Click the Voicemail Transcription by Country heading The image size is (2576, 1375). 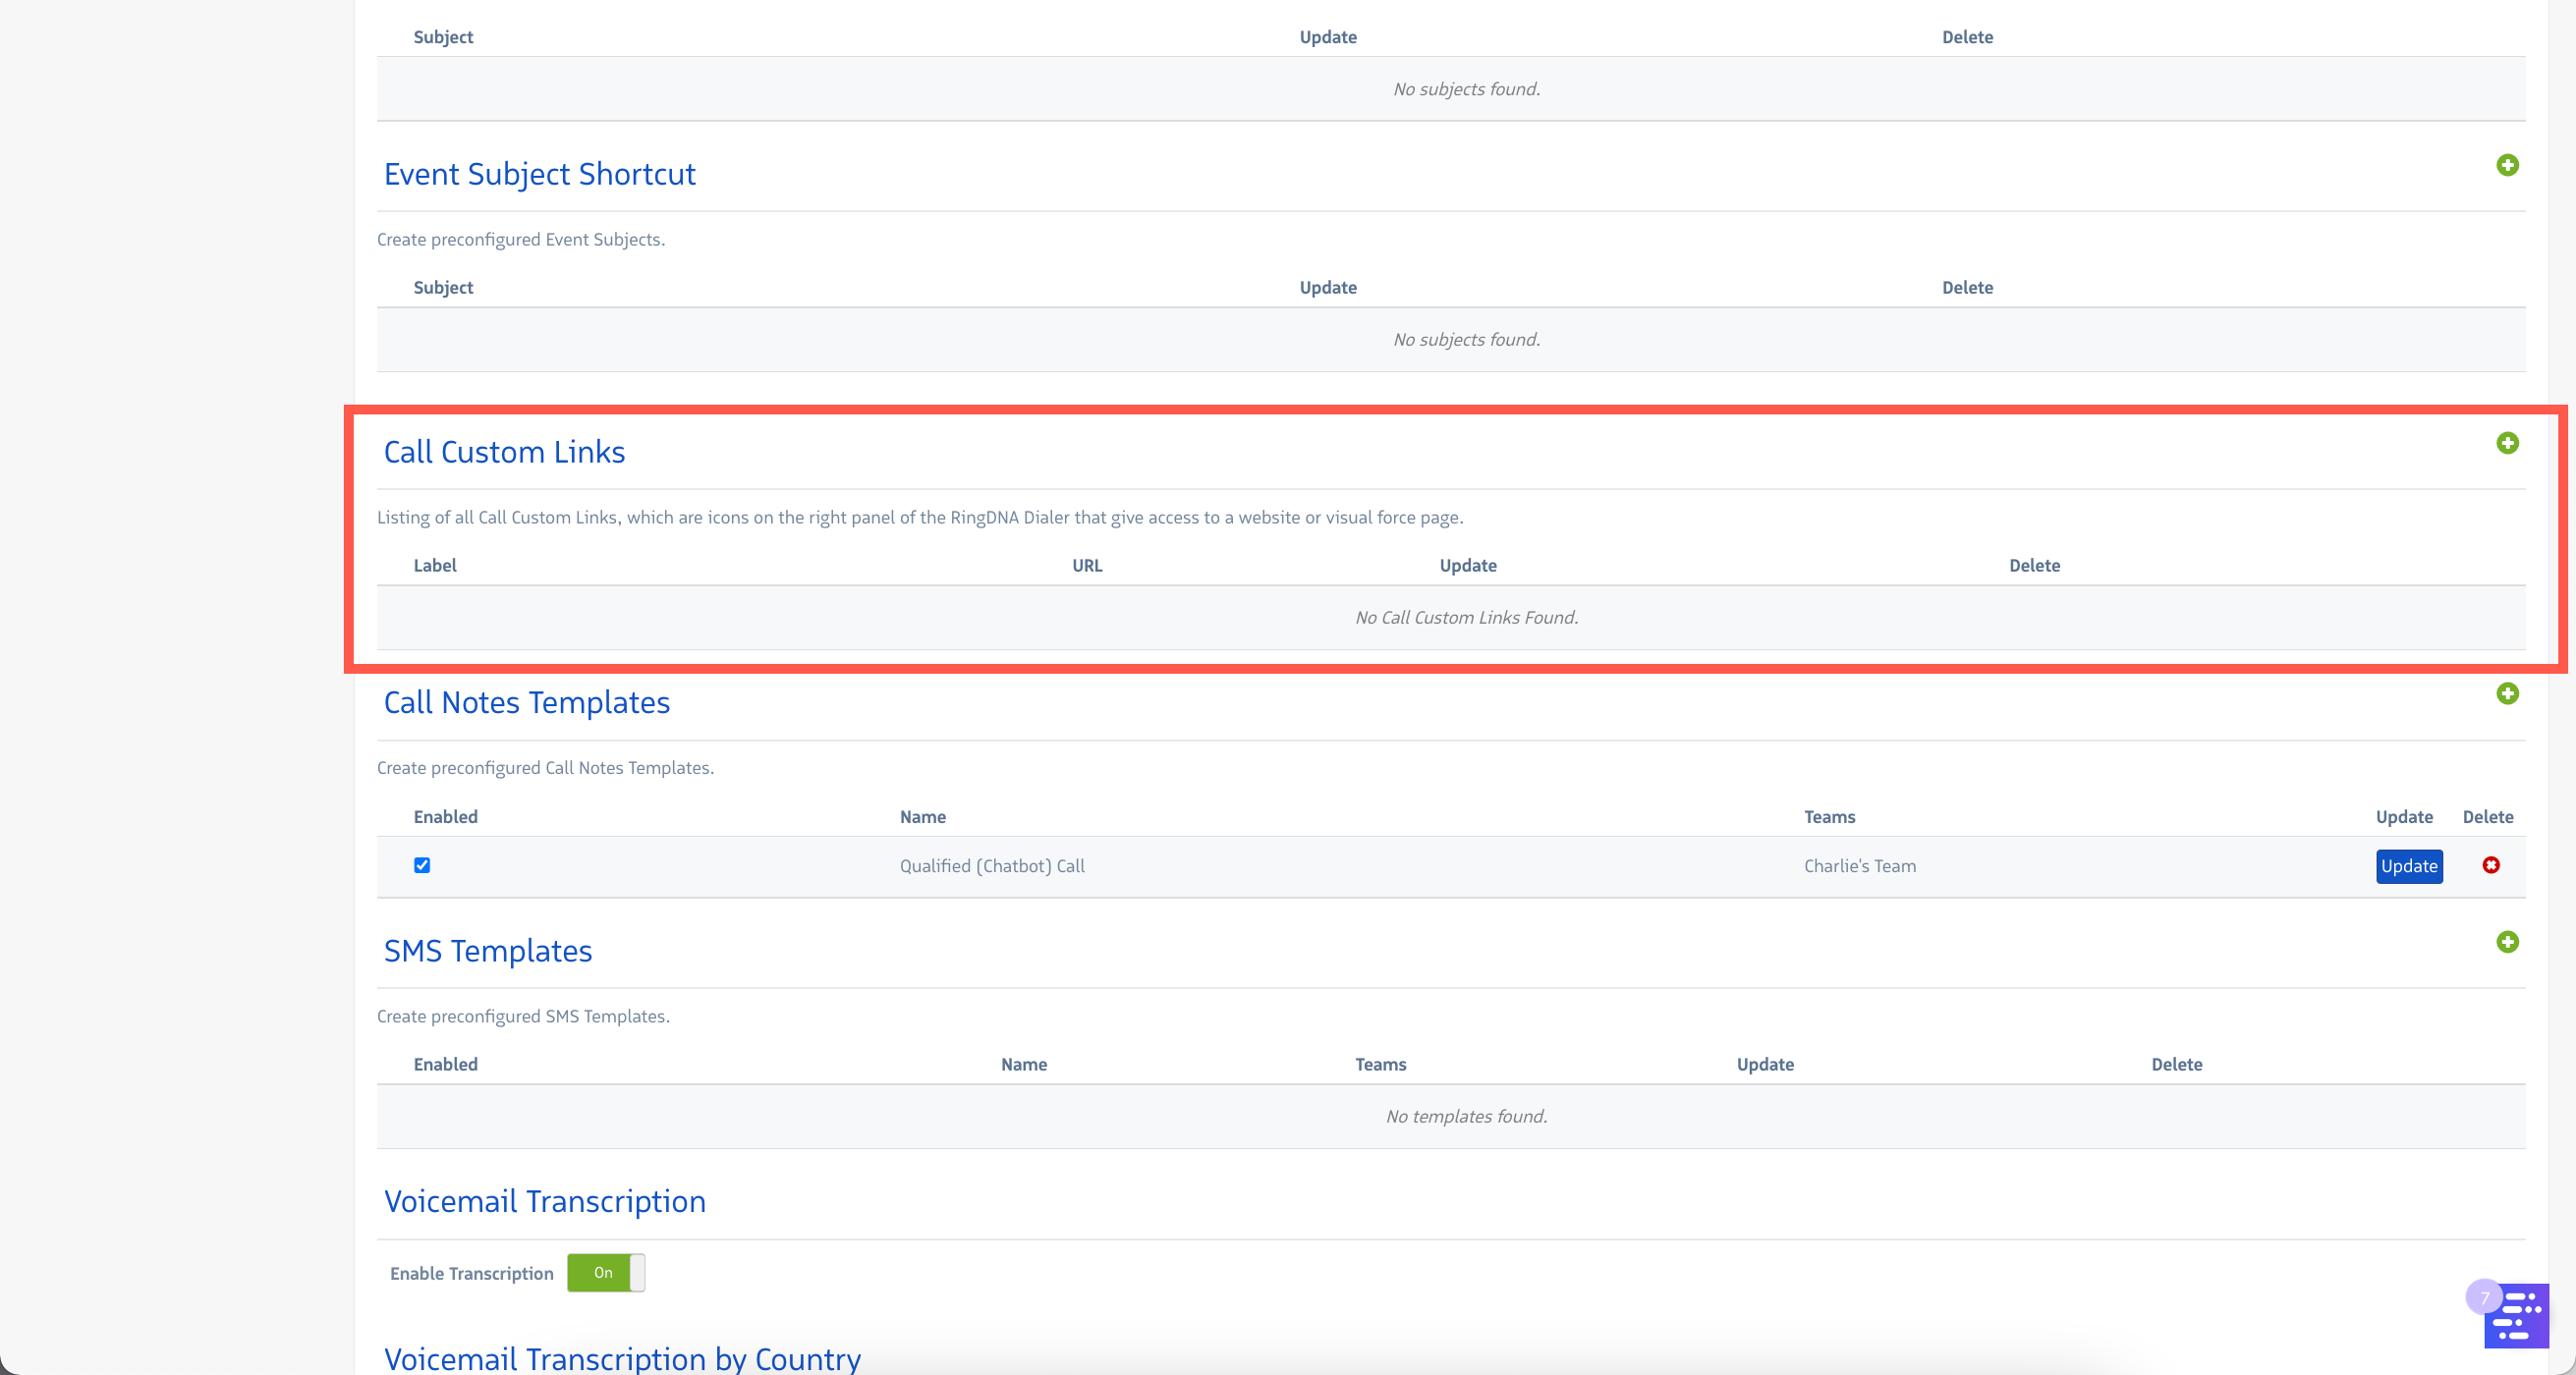coord(622,1358)
